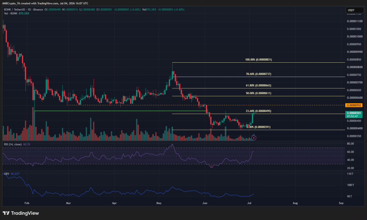The image size is (367, 220).
Task: Click the close value C0.00000501
Action: pos(105,9)
